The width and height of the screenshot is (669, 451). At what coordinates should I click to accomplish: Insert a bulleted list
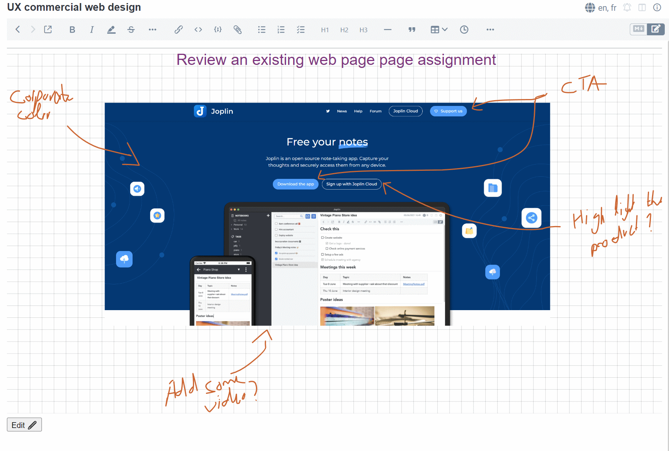262,30
